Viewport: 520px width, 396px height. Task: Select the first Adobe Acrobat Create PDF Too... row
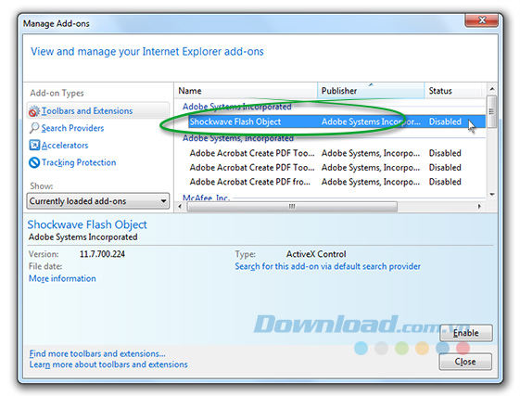coord(336,153)
